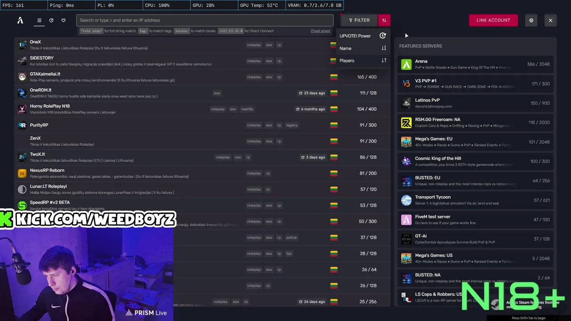Click the sort order arrows button
Viewport: 571px width, 321px height.
pyautogui.click(x=384, y=20)
